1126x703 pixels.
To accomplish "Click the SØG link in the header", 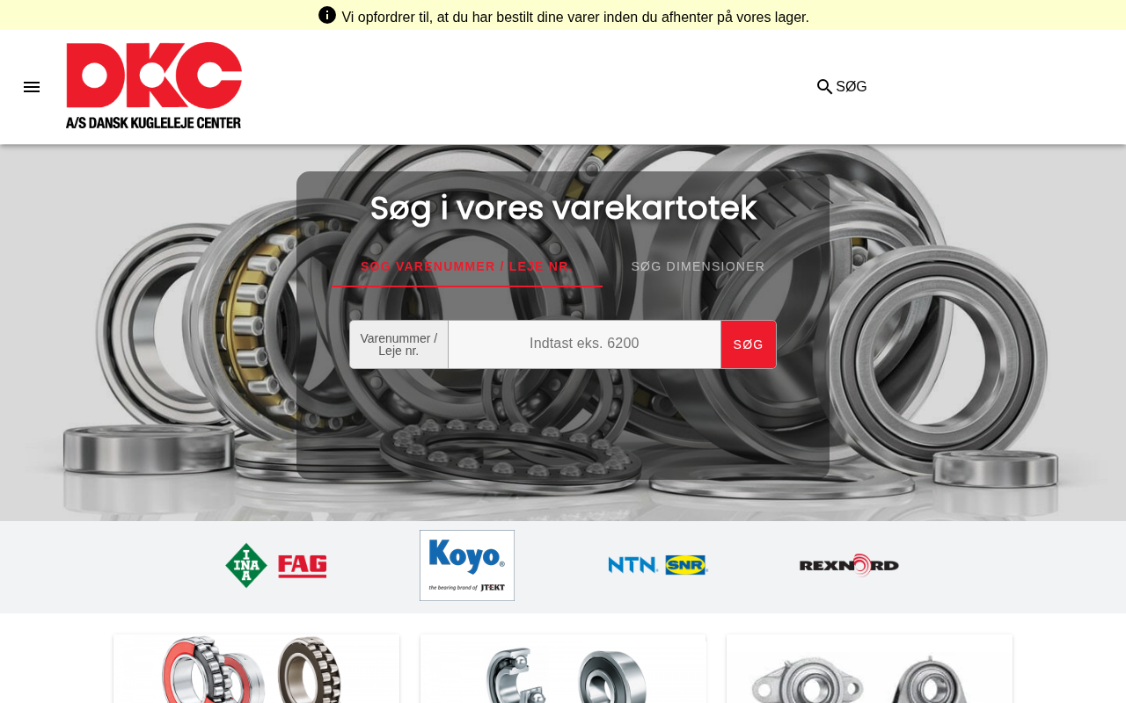I will tap(852, 86).
